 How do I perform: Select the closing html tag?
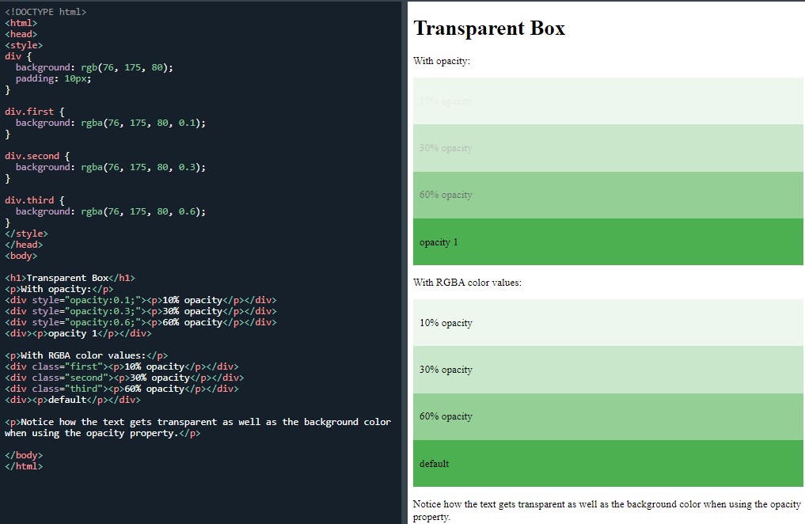point(24,465)
